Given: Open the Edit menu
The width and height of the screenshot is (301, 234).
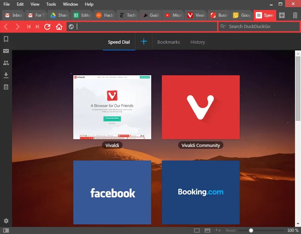Looking at the screenshot, I should point(20,4).
